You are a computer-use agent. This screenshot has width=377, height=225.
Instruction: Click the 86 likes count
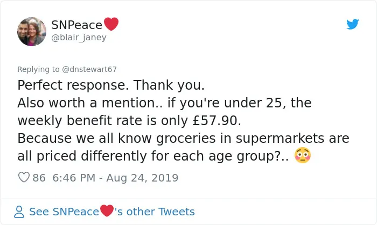39,178
